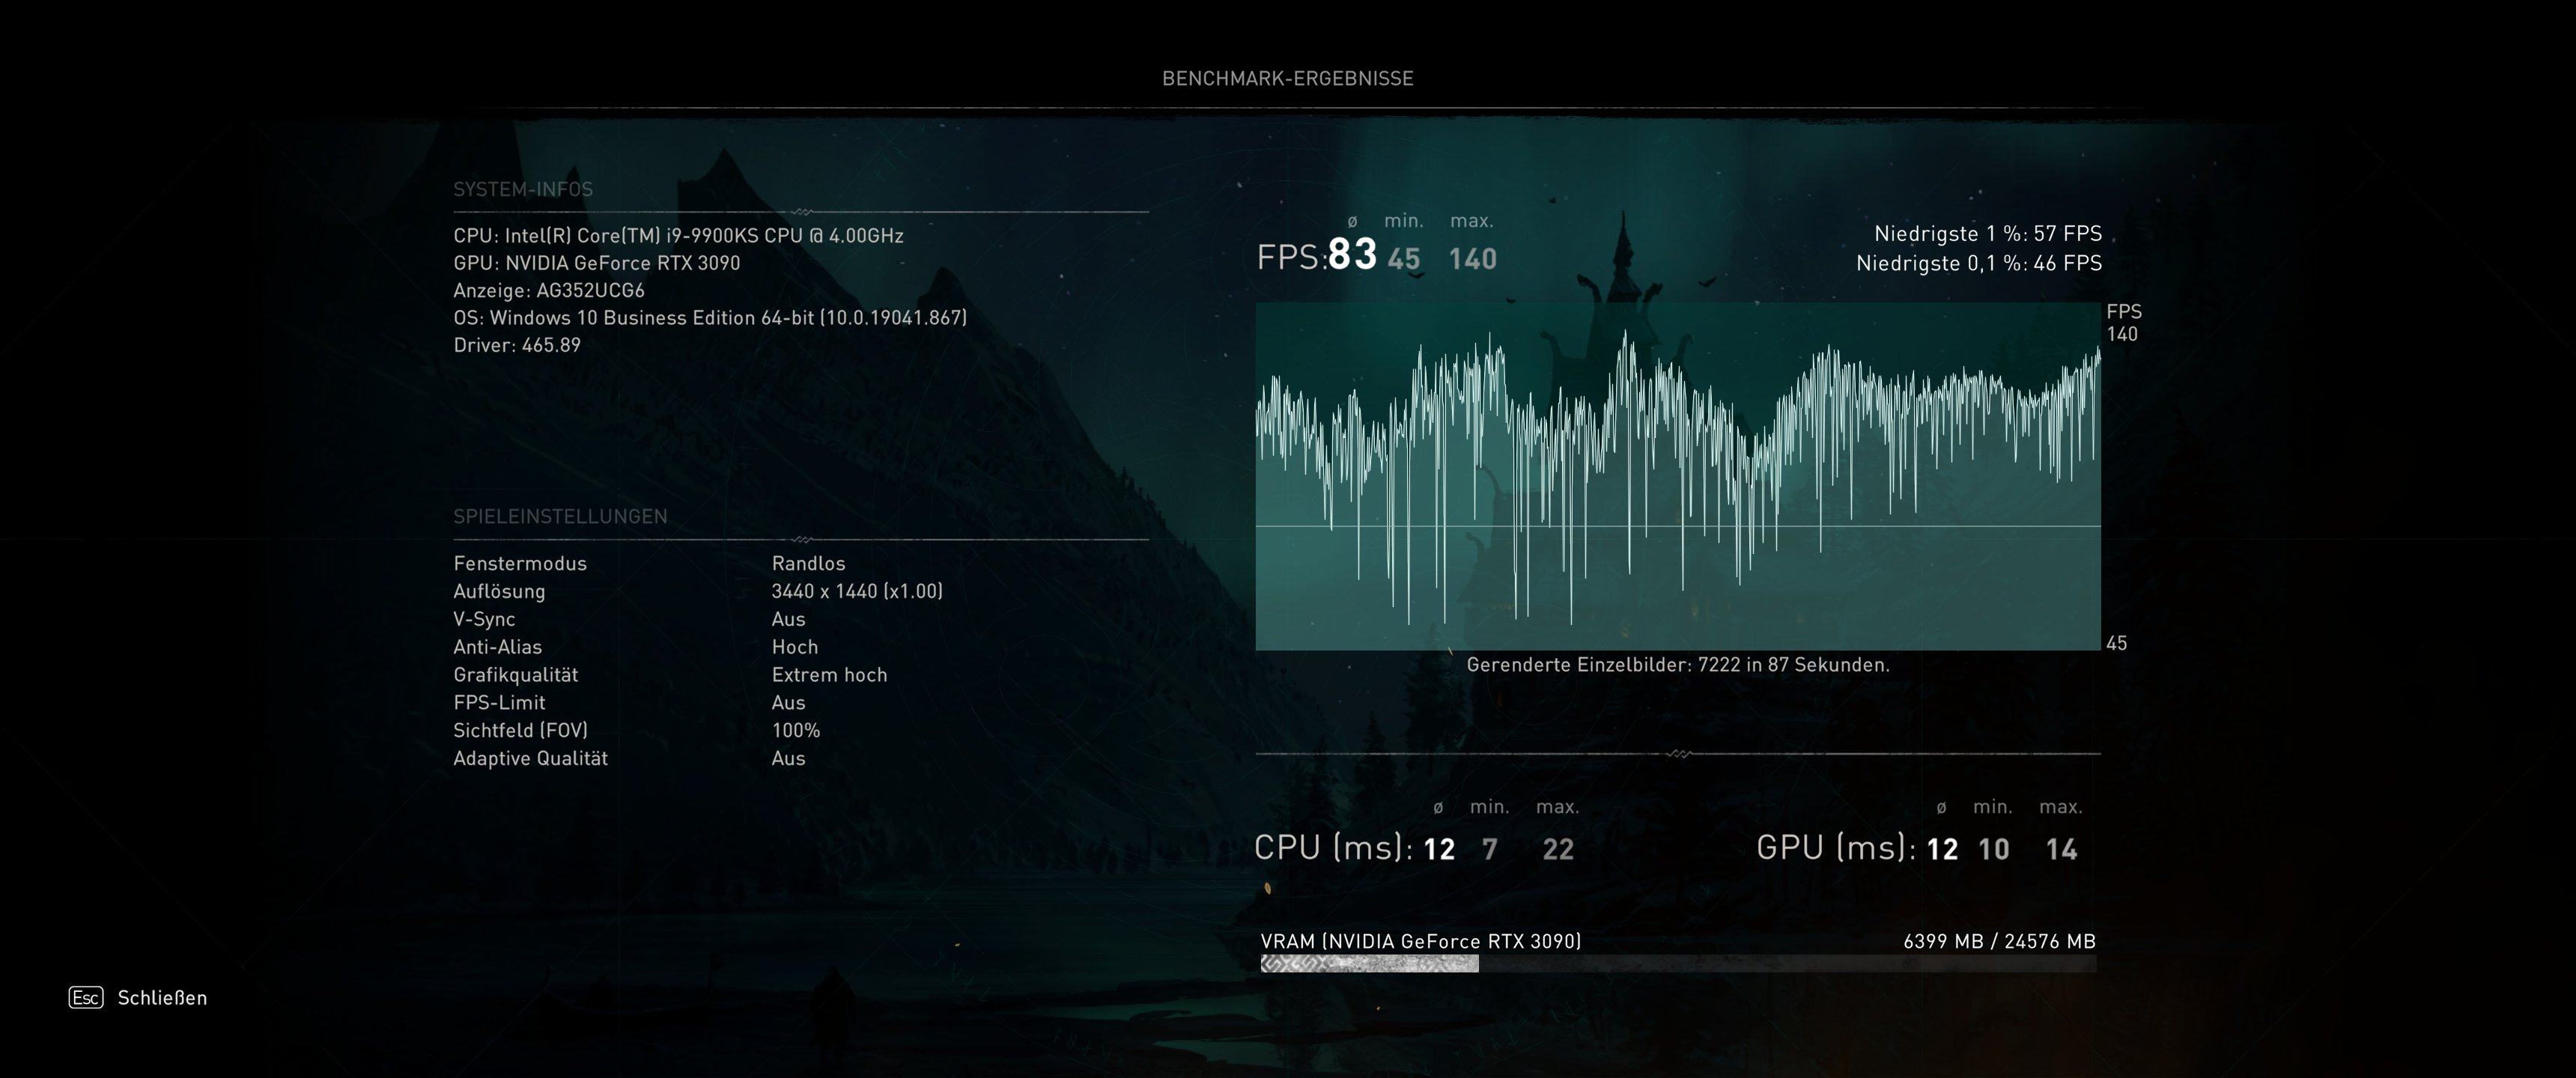This screenshot has width=2576, height=1078.
Task: Click the FPS history graph
Action: tap(1678, 476)
